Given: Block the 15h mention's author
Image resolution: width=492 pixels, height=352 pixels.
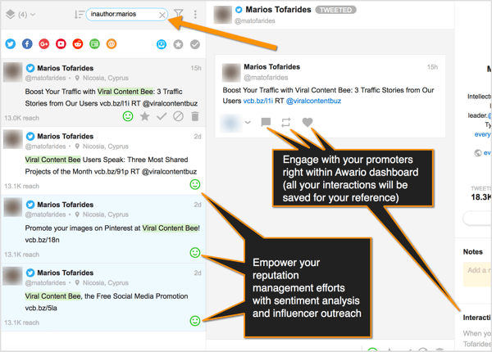Looking at the screenshot, I should point(178,116).
